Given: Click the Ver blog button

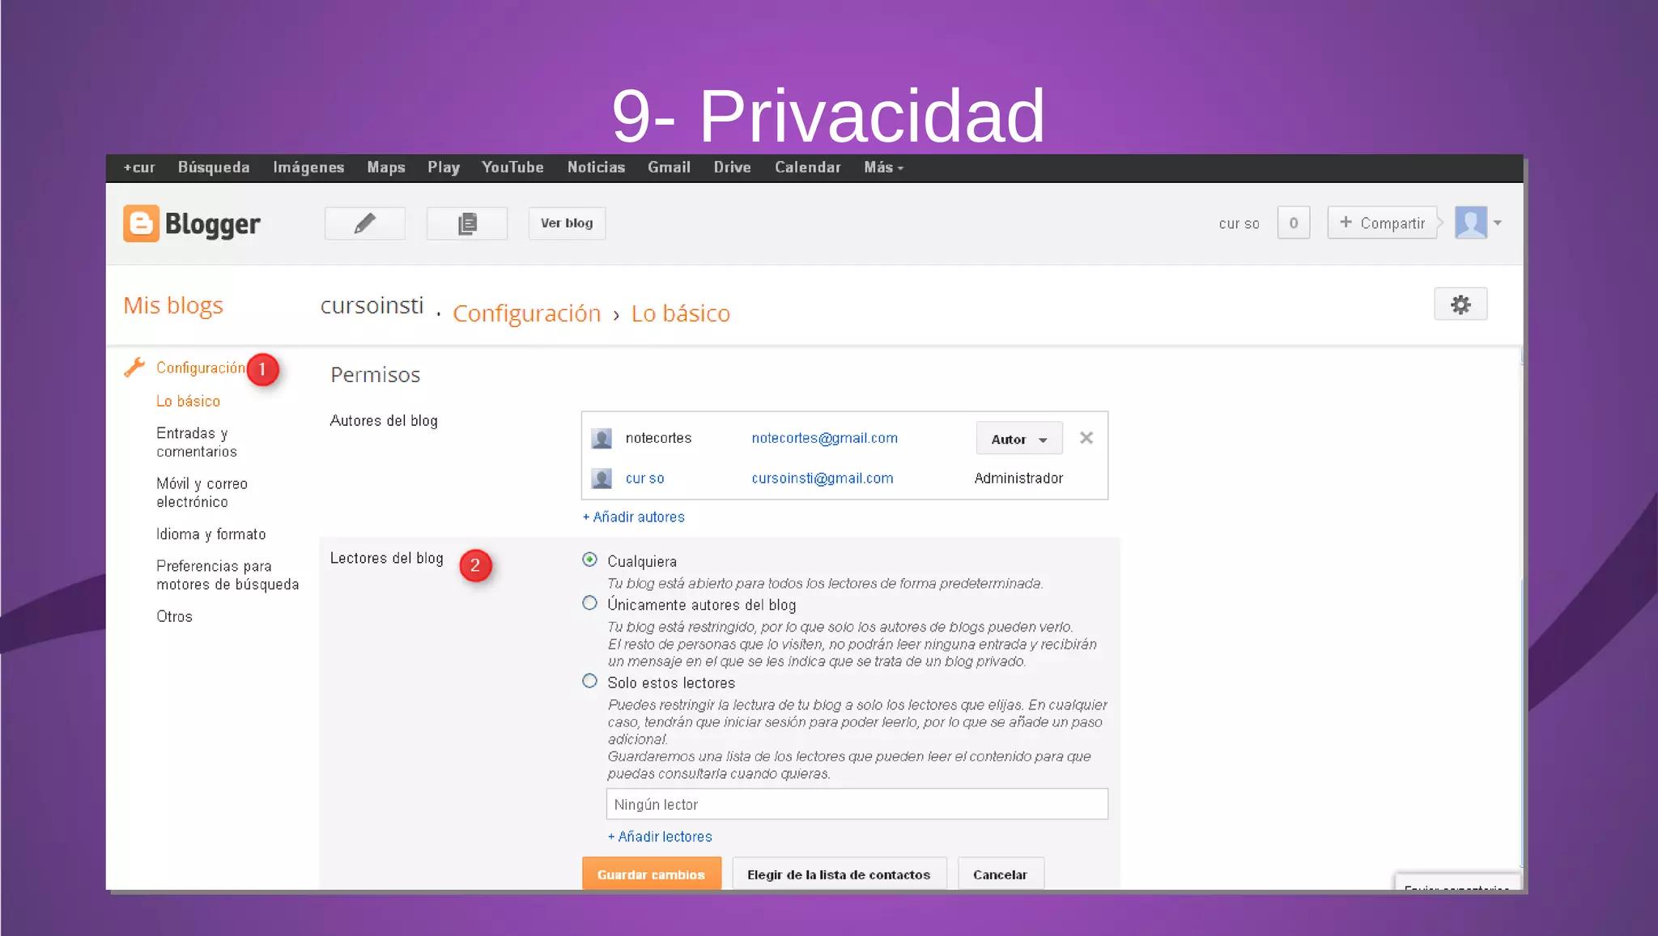Looking at the screenshot, I should point(567,223).
